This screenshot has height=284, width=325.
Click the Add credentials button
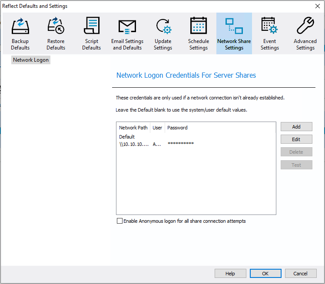[x=296, y=126]
